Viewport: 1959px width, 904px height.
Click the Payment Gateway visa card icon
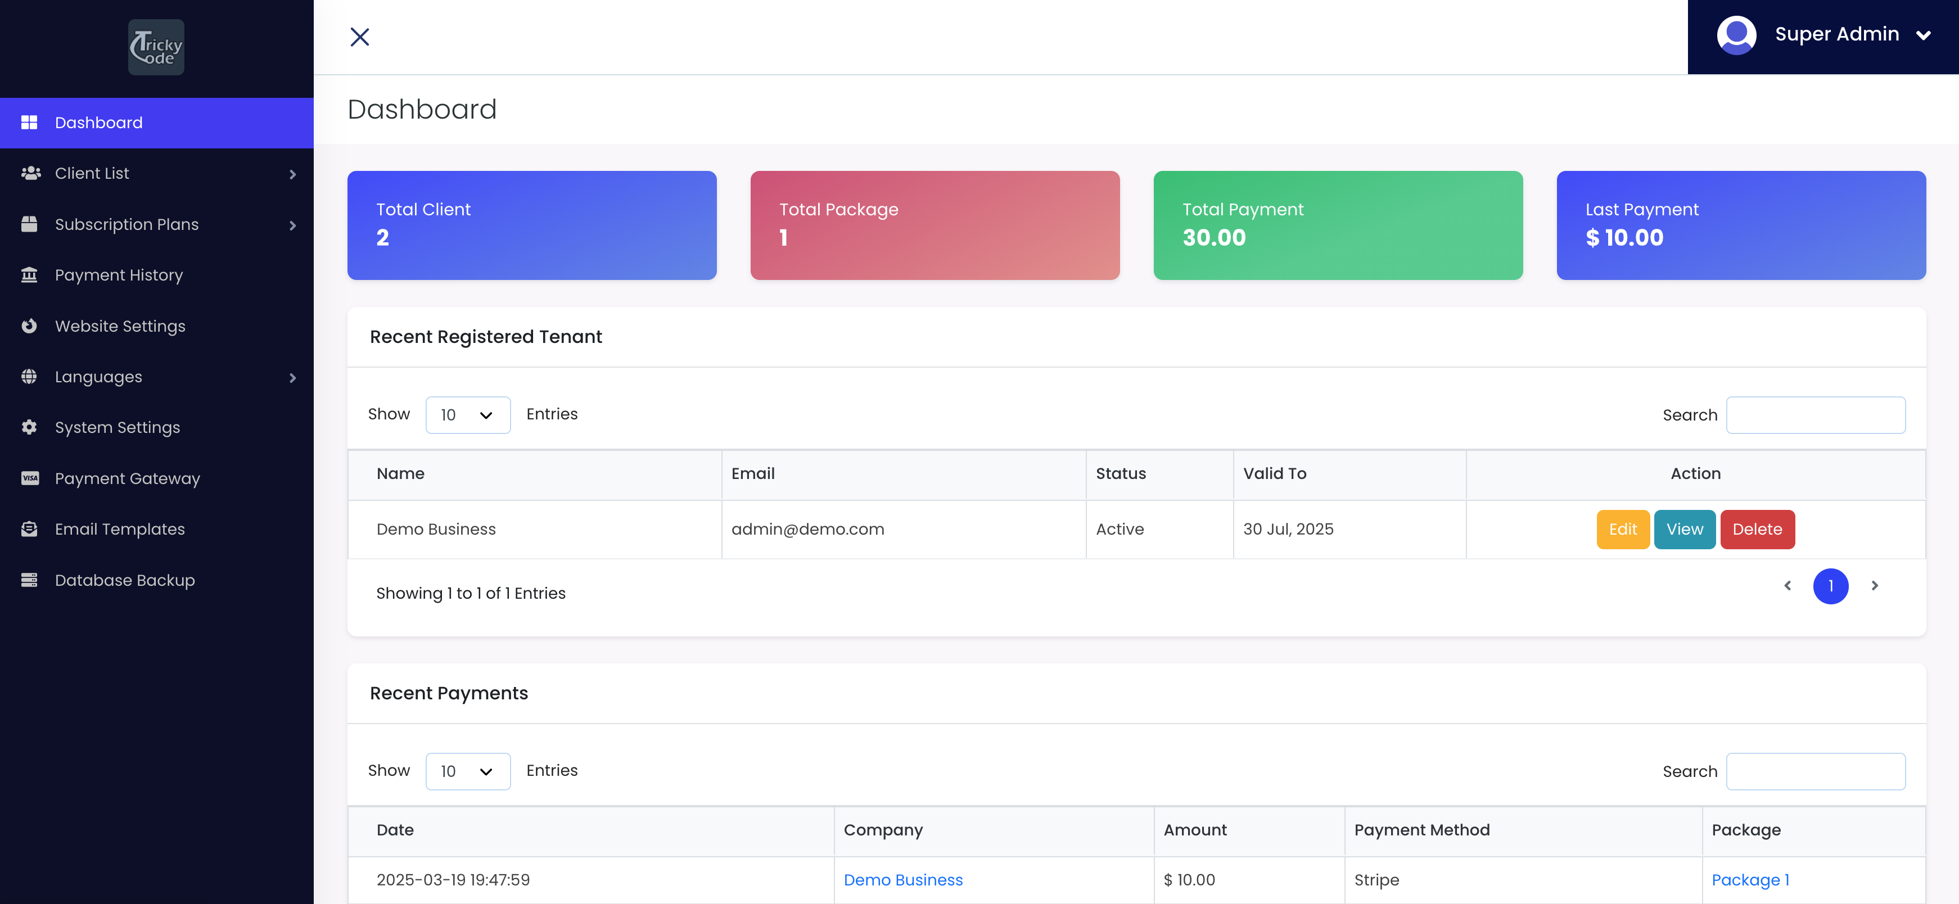tap(29, 478)
